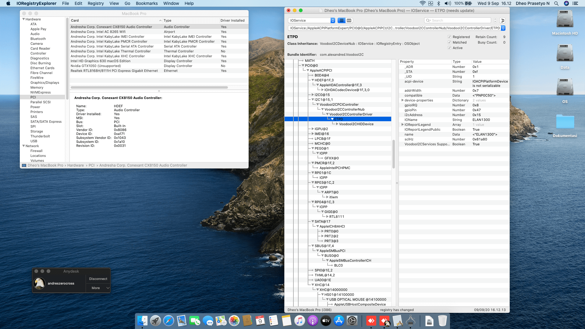Open the Dokumentasi folder on the desktop
The width and height of the screenshot is (585, 329).
coord(565,122)
